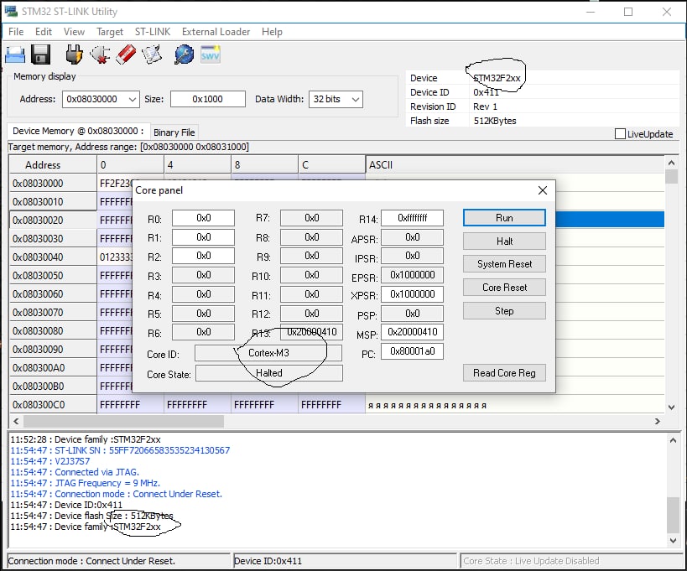Click the Run button in Core panel
Viewport: 687px width, 571px height.
click(504, 218)
